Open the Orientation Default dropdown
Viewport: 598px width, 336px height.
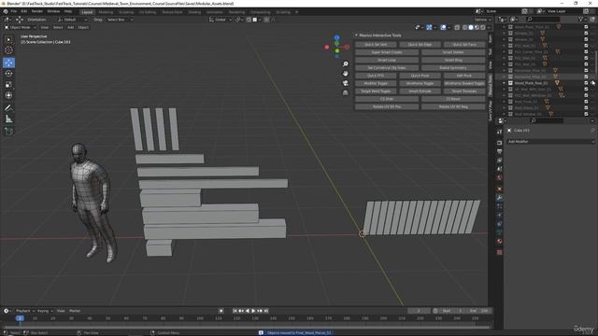point(72,20)
